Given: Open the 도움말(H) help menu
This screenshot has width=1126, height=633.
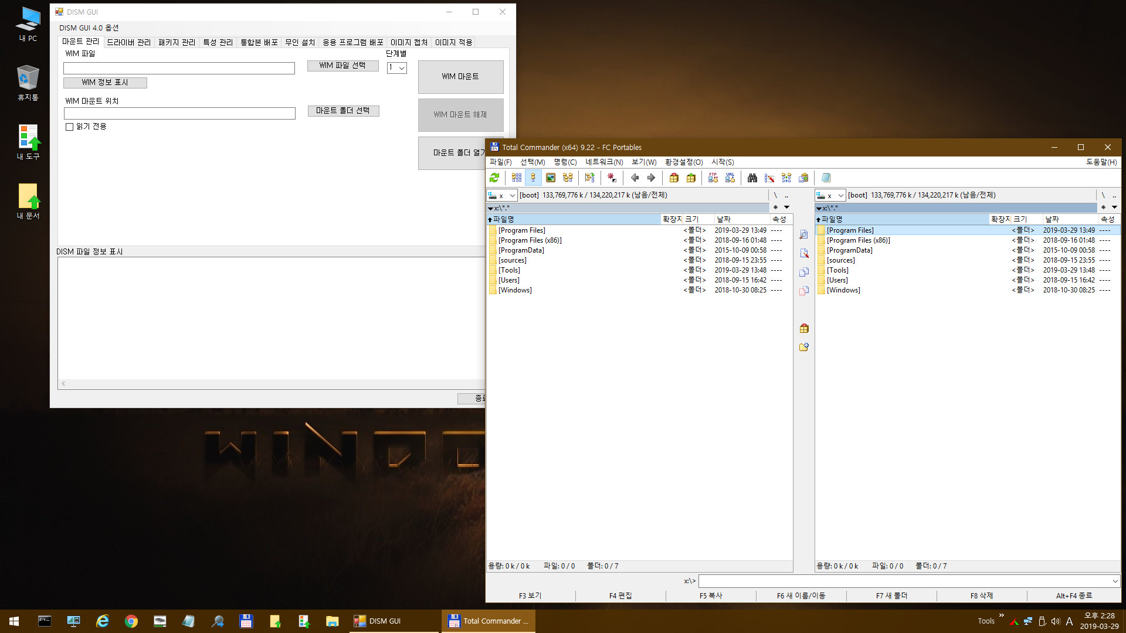Looking at the screenshot, I should coord(1101,162).
